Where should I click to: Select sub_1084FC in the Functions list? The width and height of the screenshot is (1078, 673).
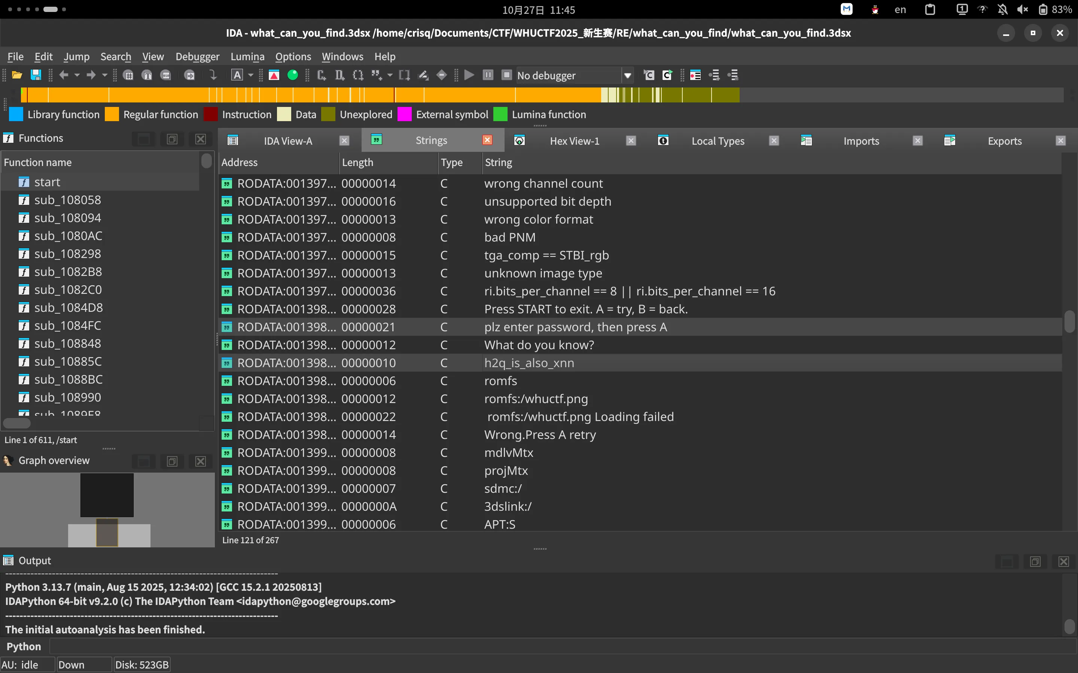point(68,325)
